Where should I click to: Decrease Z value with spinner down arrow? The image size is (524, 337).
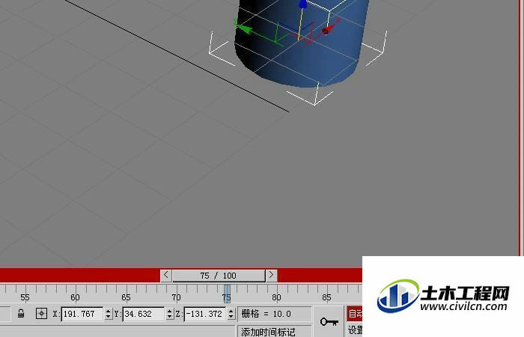coord(231,317)
